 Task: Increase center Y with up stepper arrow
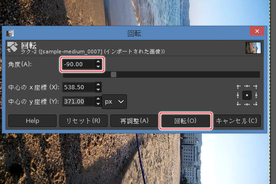98,99
